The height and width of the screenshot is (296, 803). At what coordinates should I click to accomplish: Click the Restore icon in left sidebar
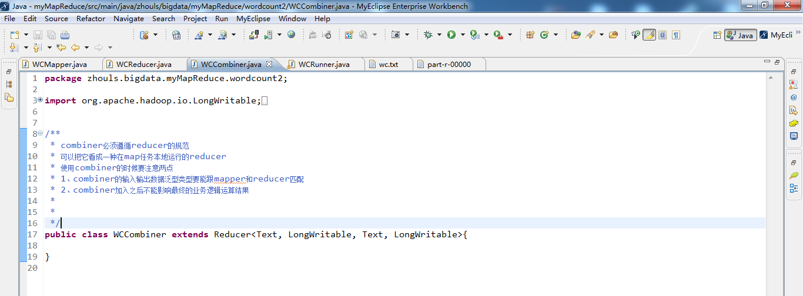[x=9, y=71]
